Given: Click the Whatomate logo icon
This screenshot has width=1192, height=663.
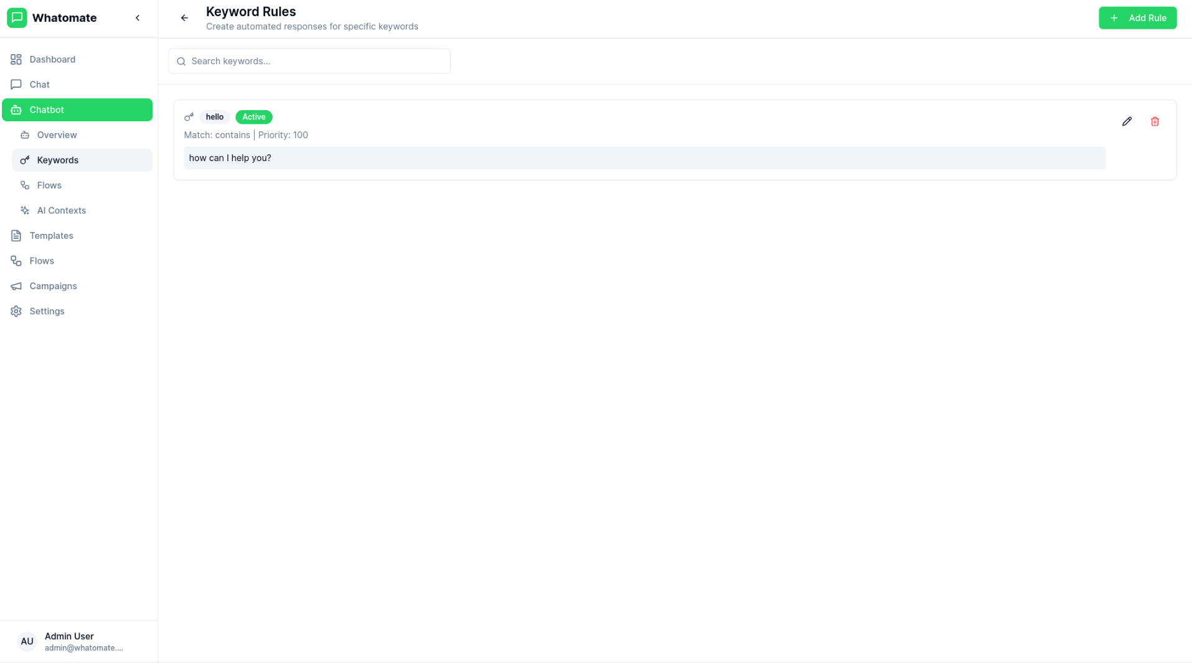Looking at the screenshot, I should tap(17, 18).
